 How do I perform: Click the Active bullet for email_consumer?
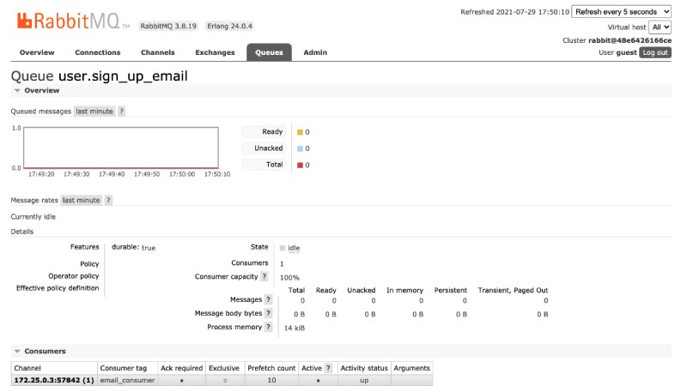[x=318, y=381]
